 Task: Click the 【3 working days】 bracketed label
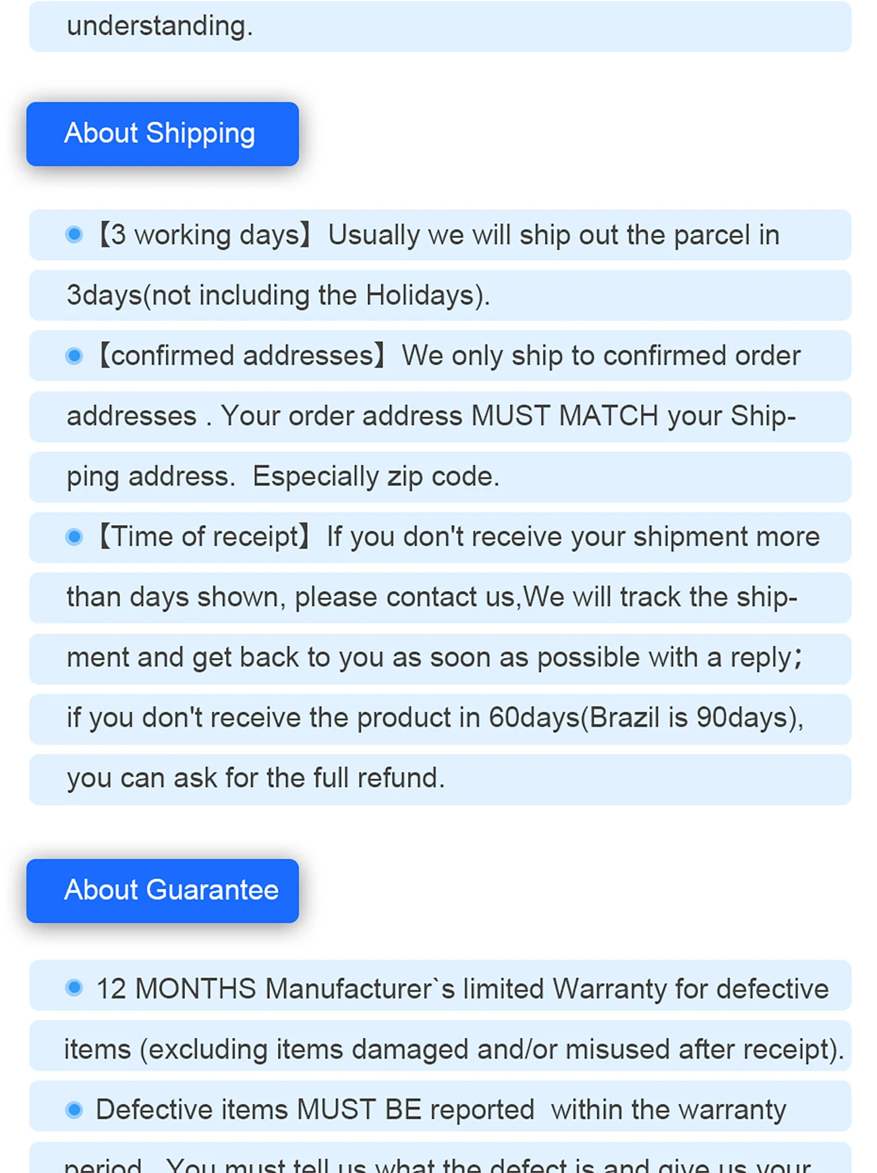point(204,235)
